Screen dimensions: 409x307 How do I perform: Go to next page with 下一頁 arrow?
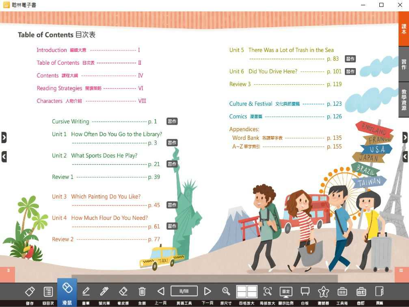click(208, 291)
